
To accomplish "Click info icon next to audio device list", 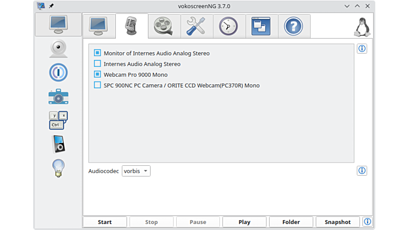I will (362, 49).
